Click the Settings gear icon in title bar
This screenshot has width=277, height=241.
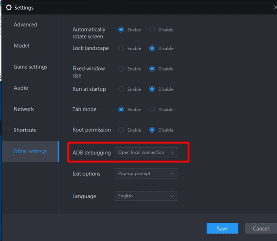[9, 7]
